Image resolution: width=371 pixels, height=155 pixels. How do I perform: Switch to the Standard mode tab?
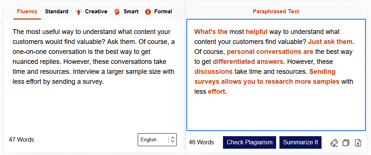point(56,11)
